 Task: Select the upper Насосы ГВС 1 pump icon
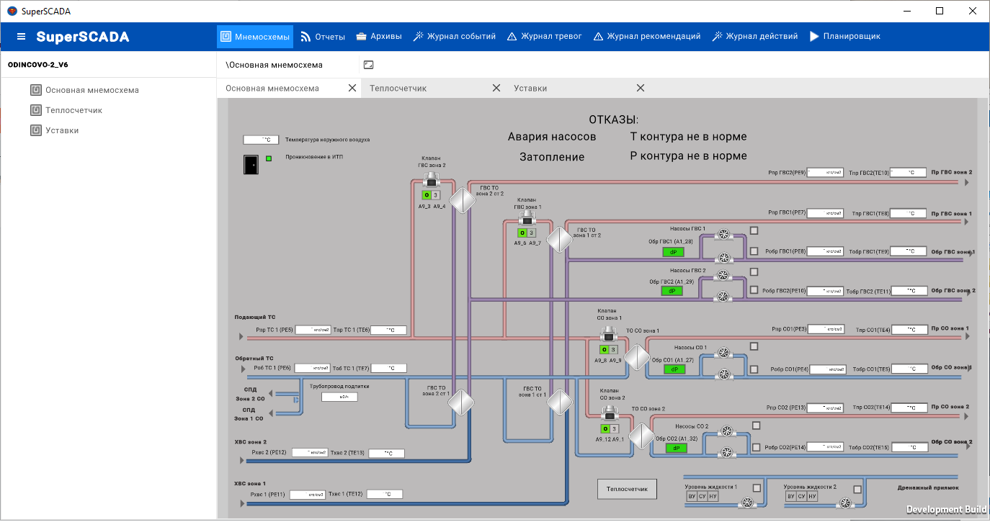click(x=725, y=235)
